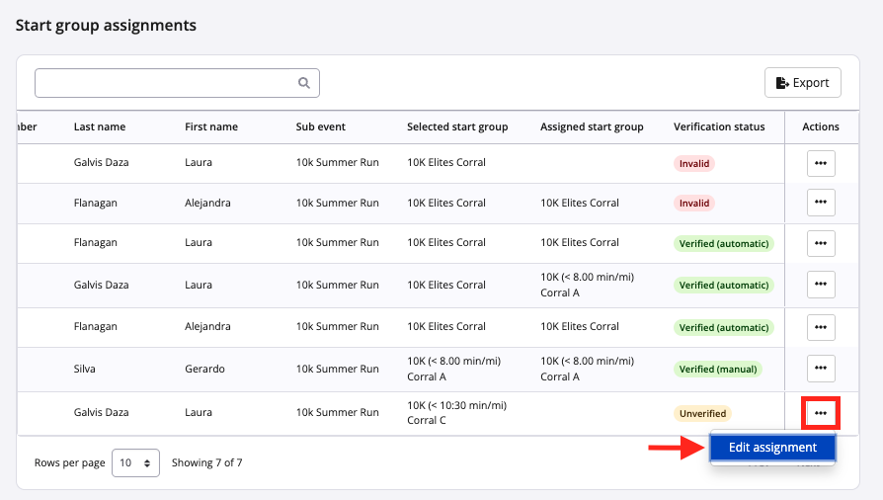The height and width of the screenshot is (500, 883).
Task: Open actions menu for verified Galvis Daza row
Action: point(820,285)
